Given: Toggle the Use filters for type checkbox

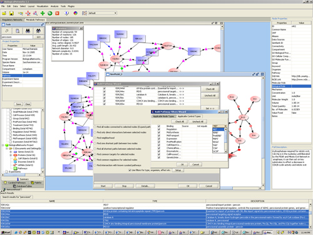Looking at the screenshot, I should coord(130,170).
